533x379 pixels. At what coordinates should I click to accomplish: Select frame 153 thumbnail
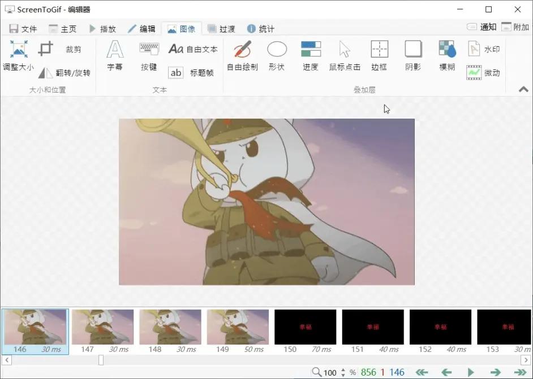(504, 332)
